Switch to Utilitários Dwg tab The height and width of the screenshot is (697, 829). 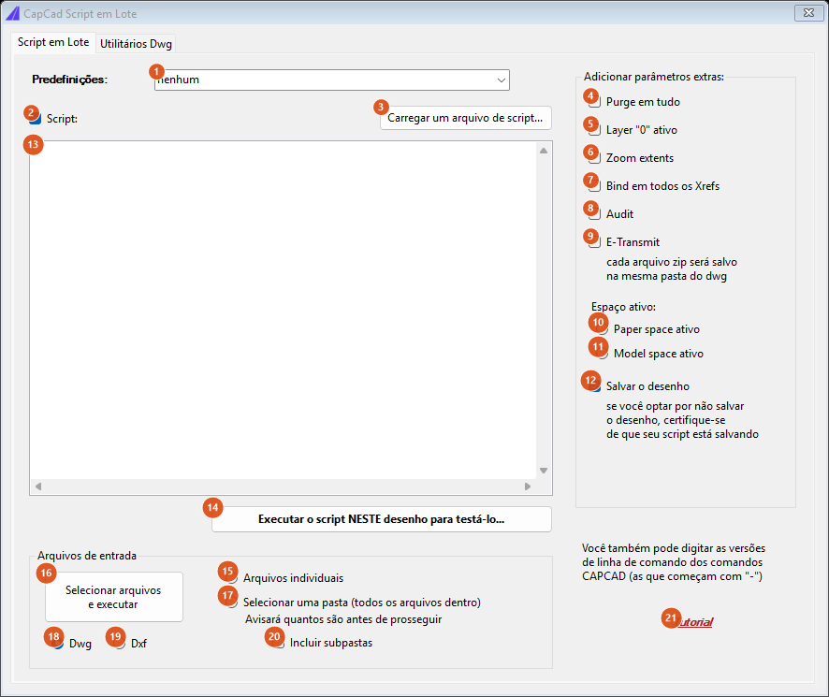[x=136, y=43]
